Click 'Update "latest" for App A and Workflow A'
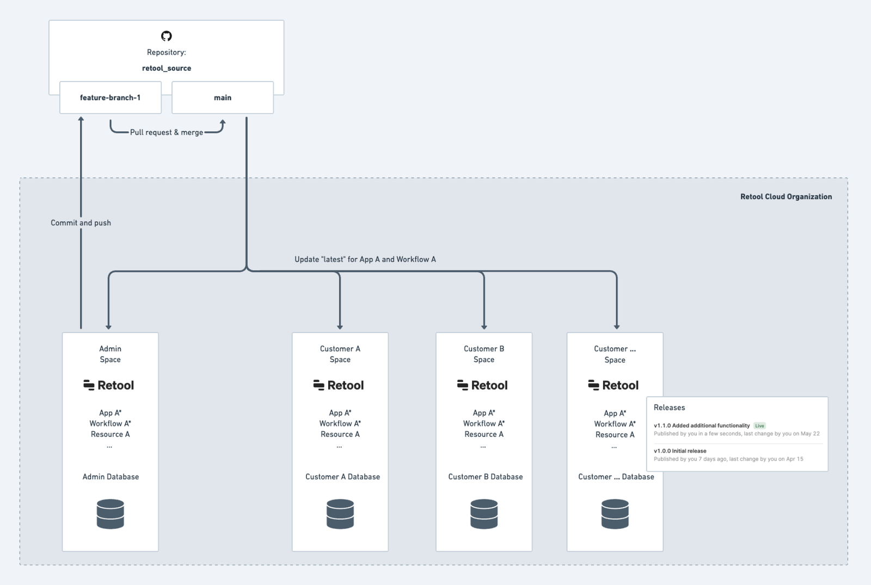The image size is (871, 585). tap(365, 259)
